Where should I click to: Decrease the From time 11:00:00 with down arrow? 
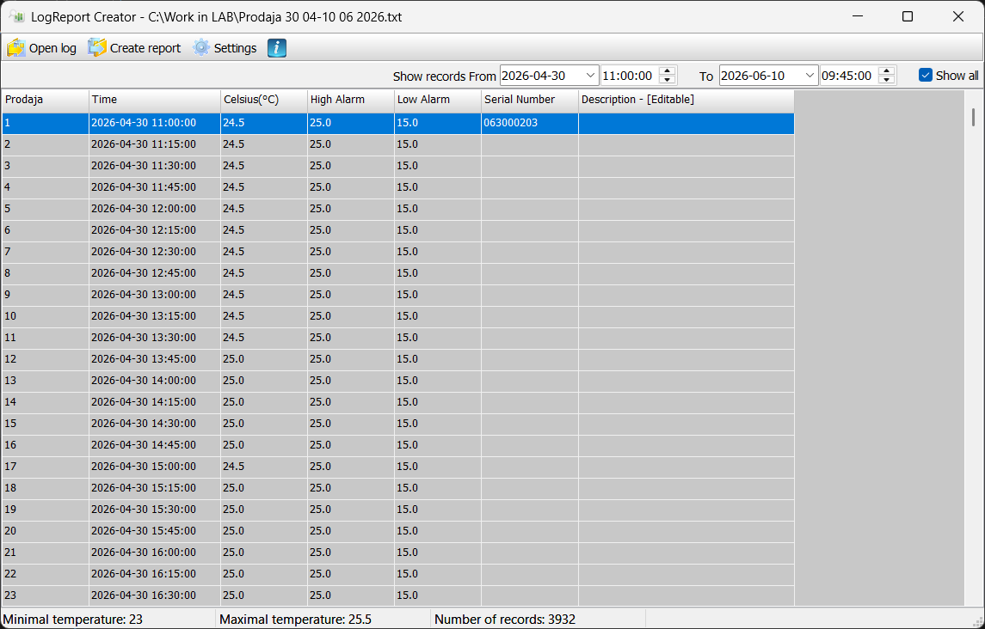point(668,80)
